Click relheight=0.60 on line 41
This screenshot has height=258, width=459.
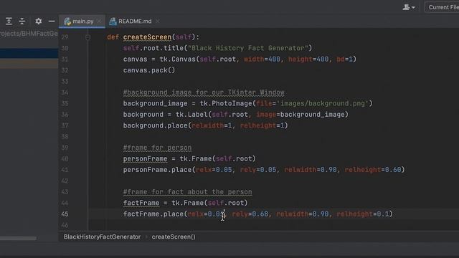click(373, 170)
